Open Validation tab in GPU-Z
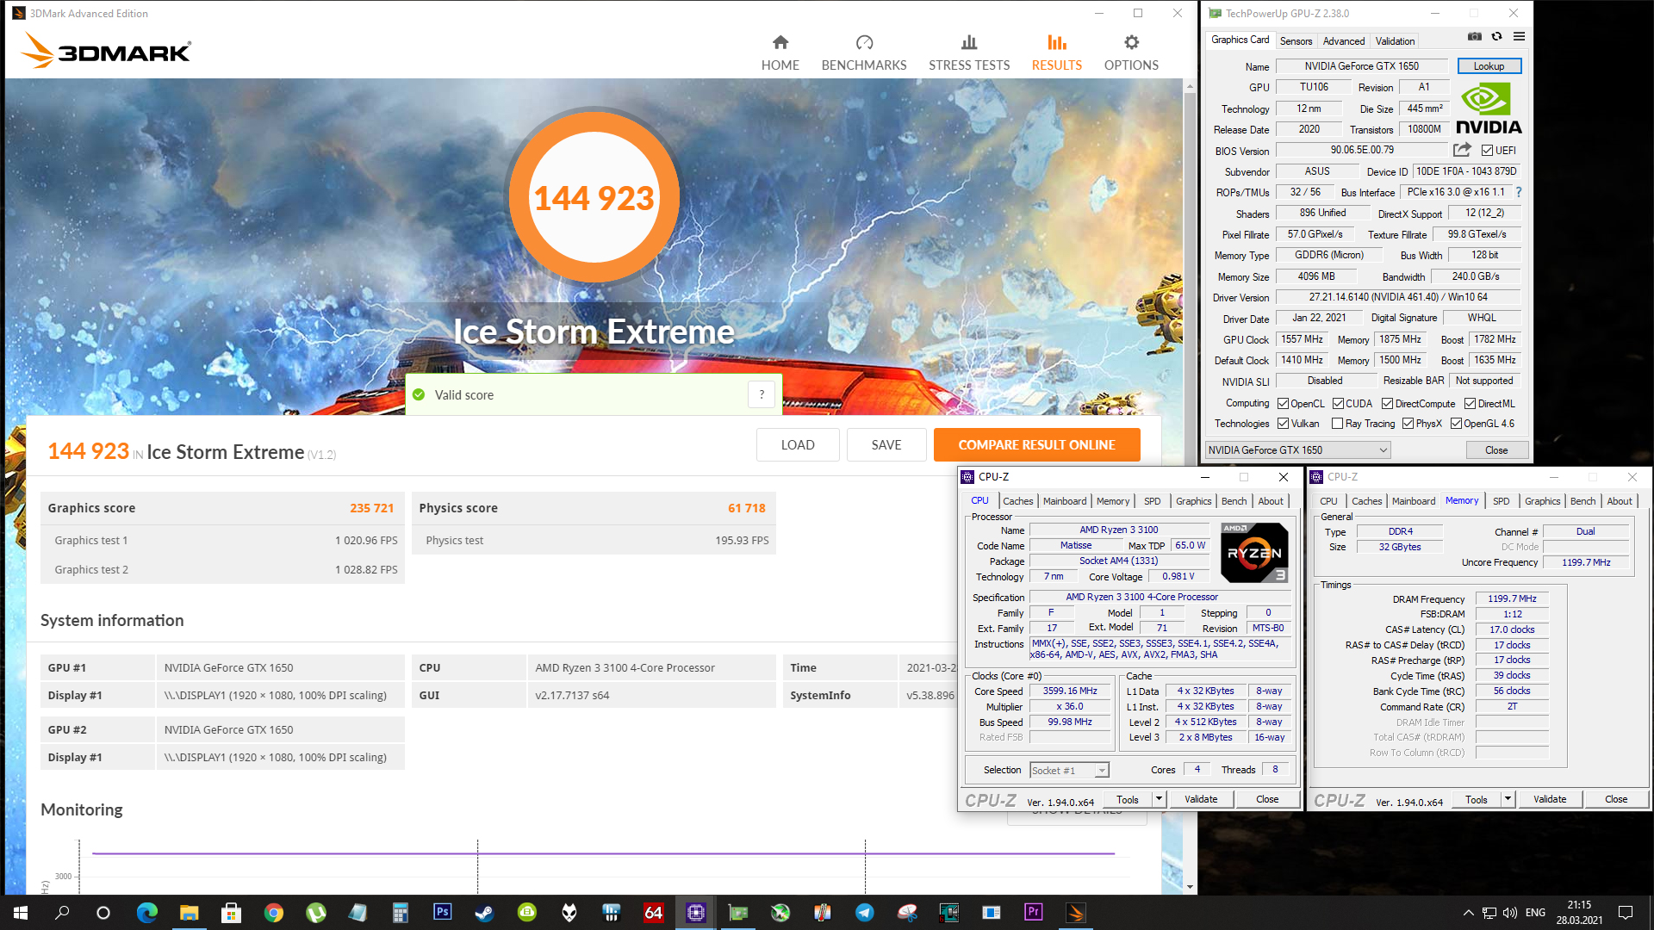This screenshot has width=1654, height=930. [1395, 40]
